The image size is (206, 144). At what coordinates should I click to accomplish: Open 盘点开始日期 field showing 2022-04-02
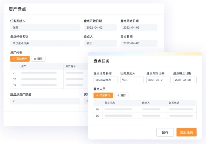coord(100,28)
